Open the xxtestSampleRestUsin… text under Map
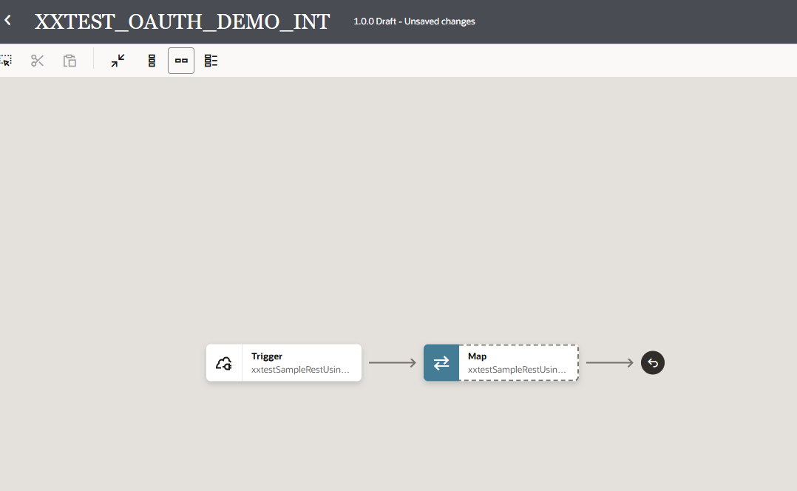The width and height of the screenshot is (797, 491). coord(517,369)
